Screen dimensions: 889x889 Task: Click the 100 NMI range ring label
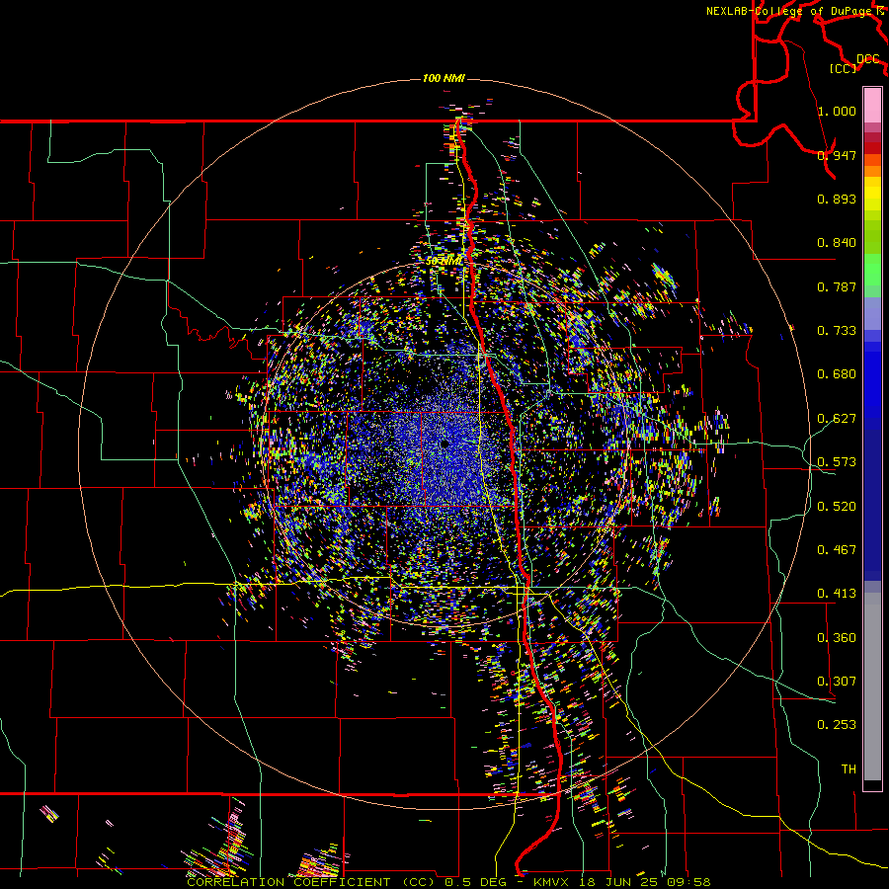444,78
